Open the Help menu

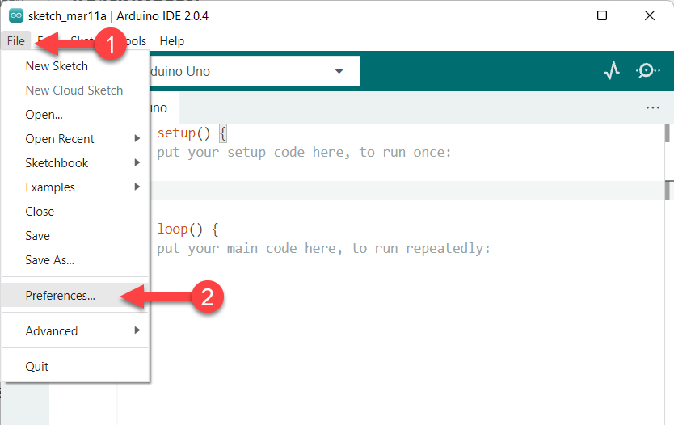(171, 41)
